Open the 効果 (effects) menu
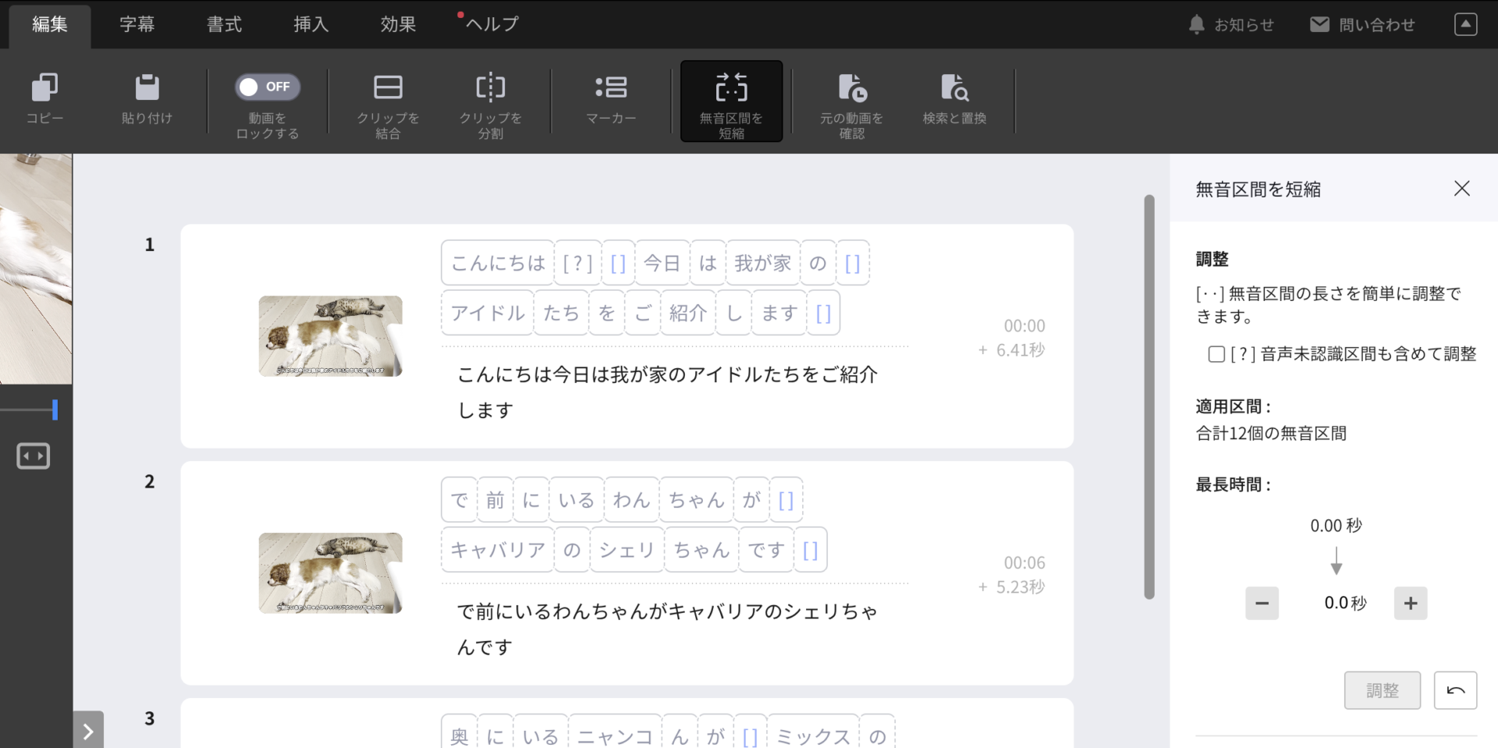The image size is (1498, 748). pos(397,24)
